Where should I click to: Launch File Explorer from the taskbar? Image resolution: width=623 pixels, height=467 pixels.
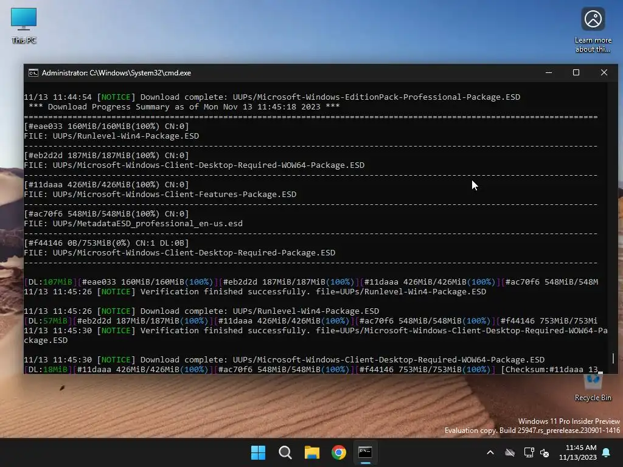coord(312,452)
